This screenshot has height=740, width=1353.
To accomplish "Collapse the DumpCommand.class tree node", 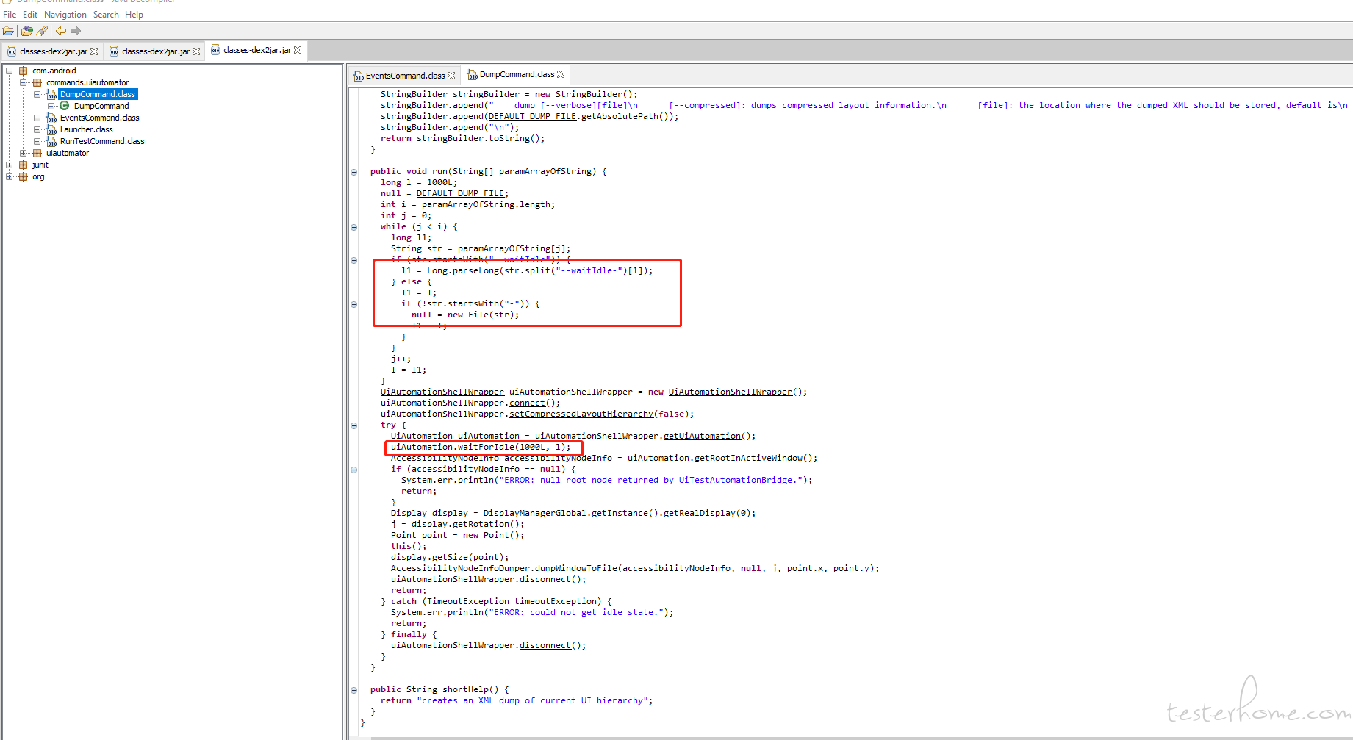I will tap(37, 94).
